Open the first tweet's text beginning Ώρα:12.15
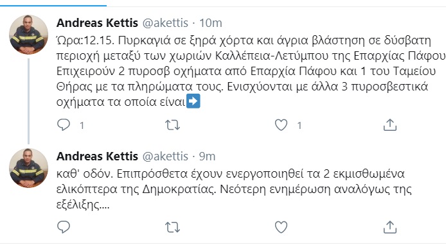The width and height of the screenshot is (446, 245). click(251, 71)
